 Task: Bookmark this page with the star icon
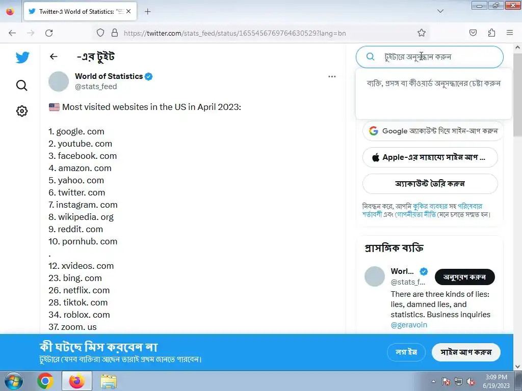click(422, 33)
